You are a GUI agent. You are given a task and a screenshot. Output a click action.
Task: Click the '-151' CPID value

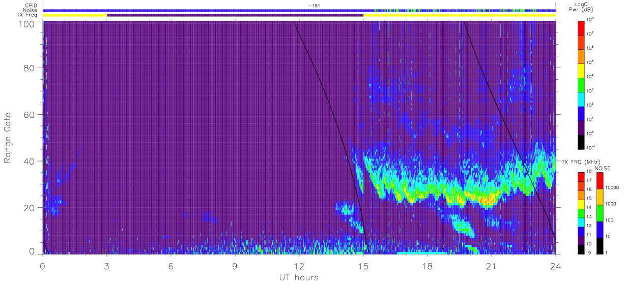tap(314, 6)
